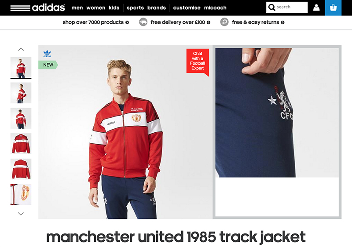Image resolution: width=352 pixels, height=247 pixels.
Task: Select the flat jacket front thumbnail
Action: coord(21,143)
